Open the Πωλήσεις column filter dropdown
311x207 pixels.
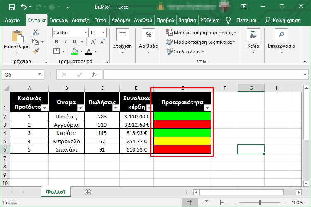coord(116,108)
